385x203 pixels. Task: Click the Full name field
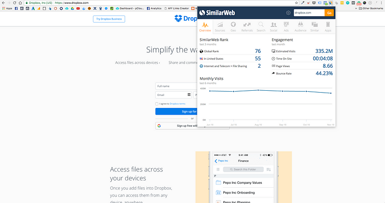pos(176,86)
